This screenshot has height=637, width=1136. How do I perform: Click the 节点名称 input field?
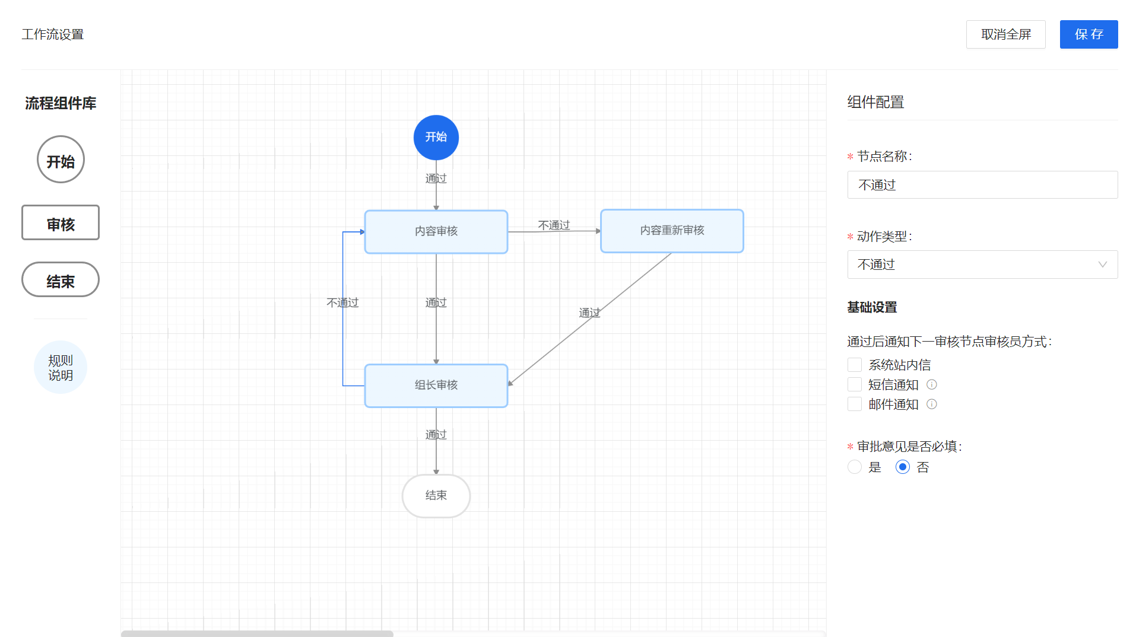coord(982,185)
